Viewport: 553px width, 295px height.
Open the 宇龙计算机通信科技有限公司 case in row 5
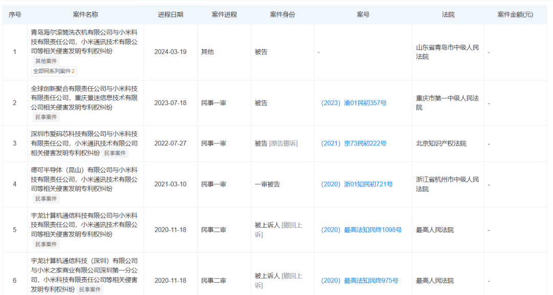(84, 225)
